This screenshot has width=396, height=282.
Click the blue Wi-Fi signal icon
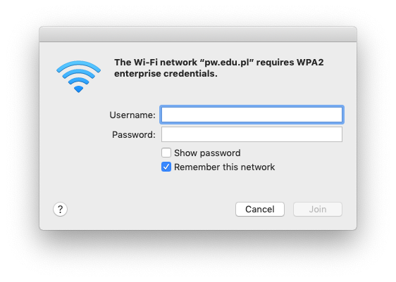point(78,77)
